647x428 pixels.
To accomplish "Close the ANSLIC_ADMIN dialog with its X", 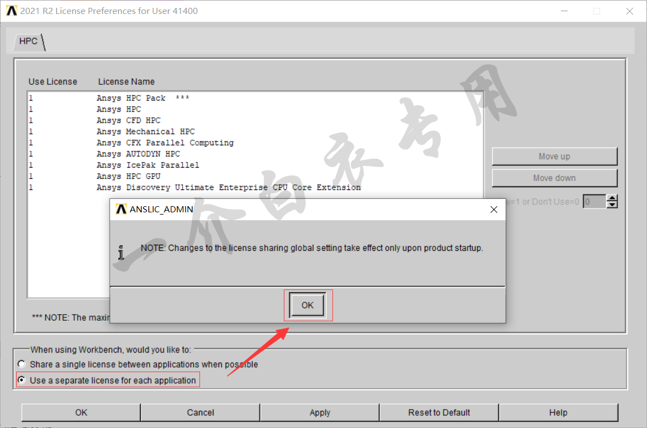I will coord(493,210).
